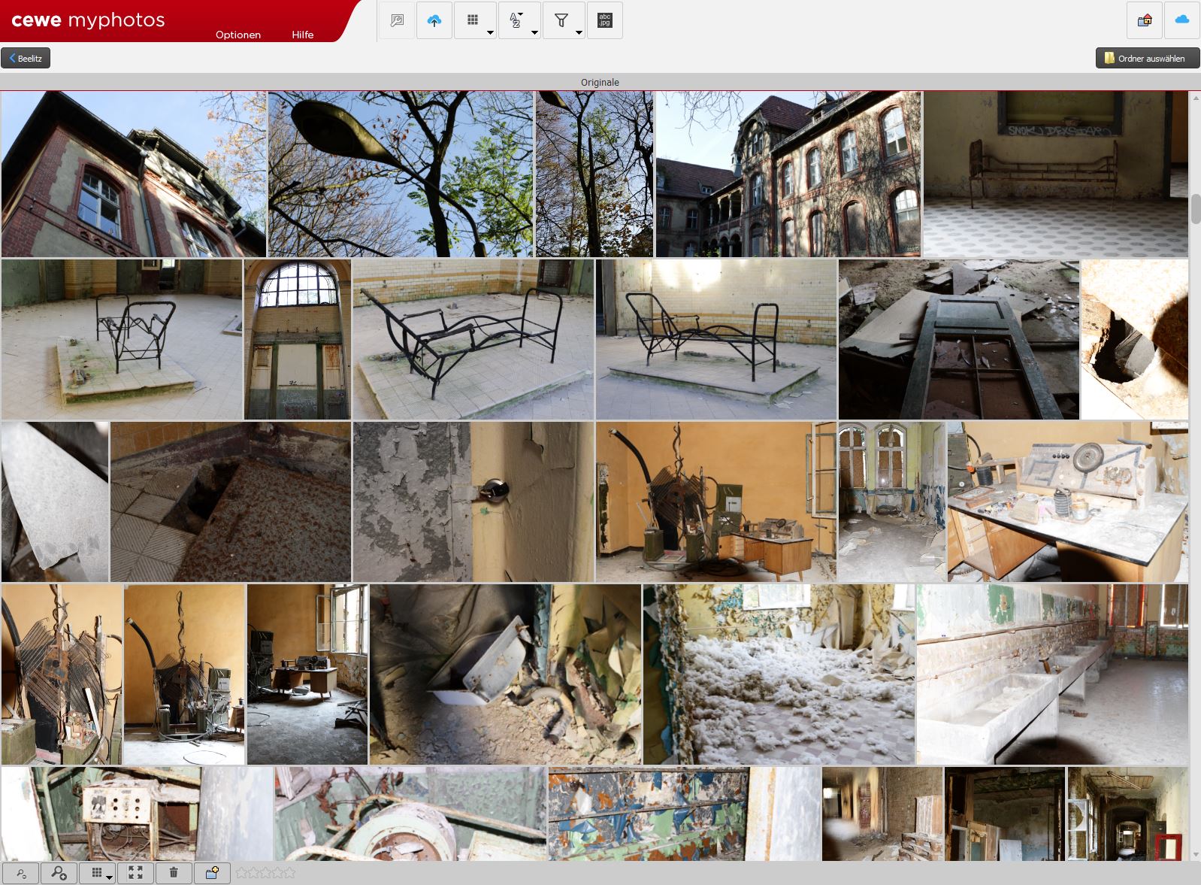
Task: Click the zoom in magnifier icon
Action: (x=59, y=873)
